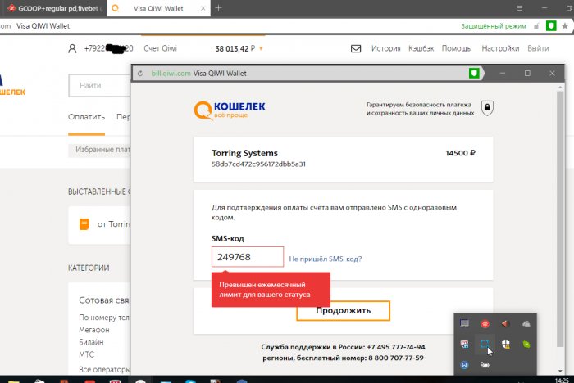
Task: Click Выйти to log out
Action: pos(538,48)
